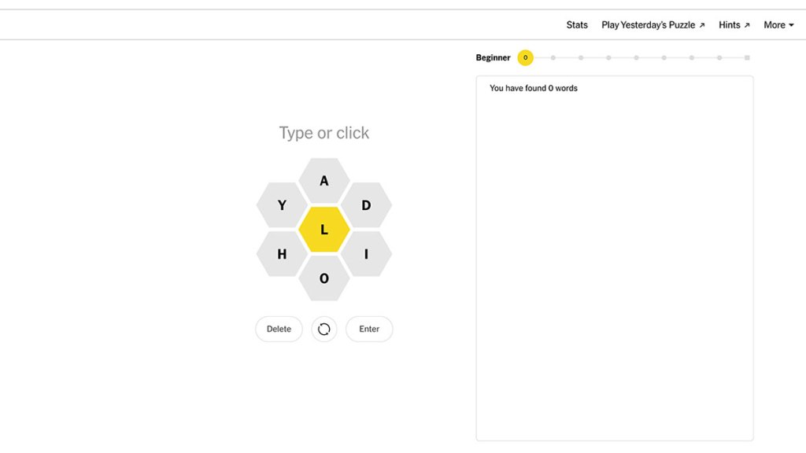Screen dimensions: 806x453
Task: Click the letter H hexagon
Action: tap(282, 254)
